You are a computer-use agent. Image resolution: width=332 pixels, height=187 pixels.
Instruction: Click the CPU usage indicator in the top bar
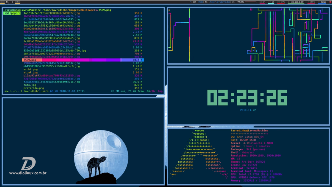tap(281, 1)
